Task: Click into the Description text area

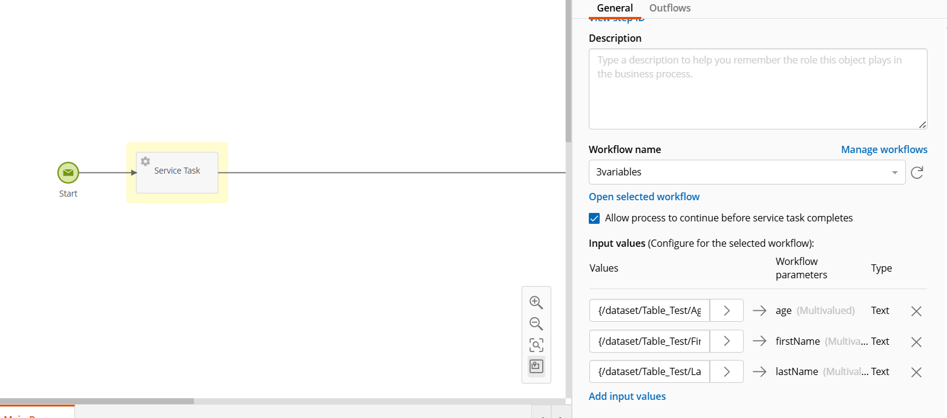Action: pos(758,89)
